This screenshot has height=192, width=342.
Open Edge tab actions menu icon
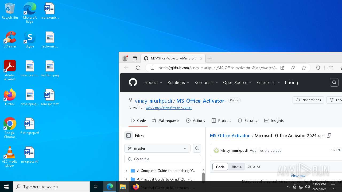click(135, 58)
